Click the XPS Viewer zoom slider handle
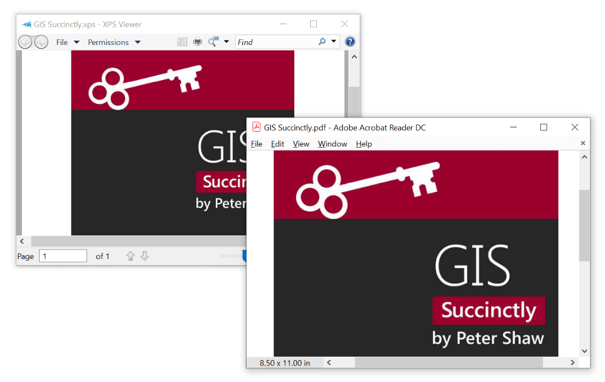This screenshot has height=382, width=605. (x=244, y=256)
